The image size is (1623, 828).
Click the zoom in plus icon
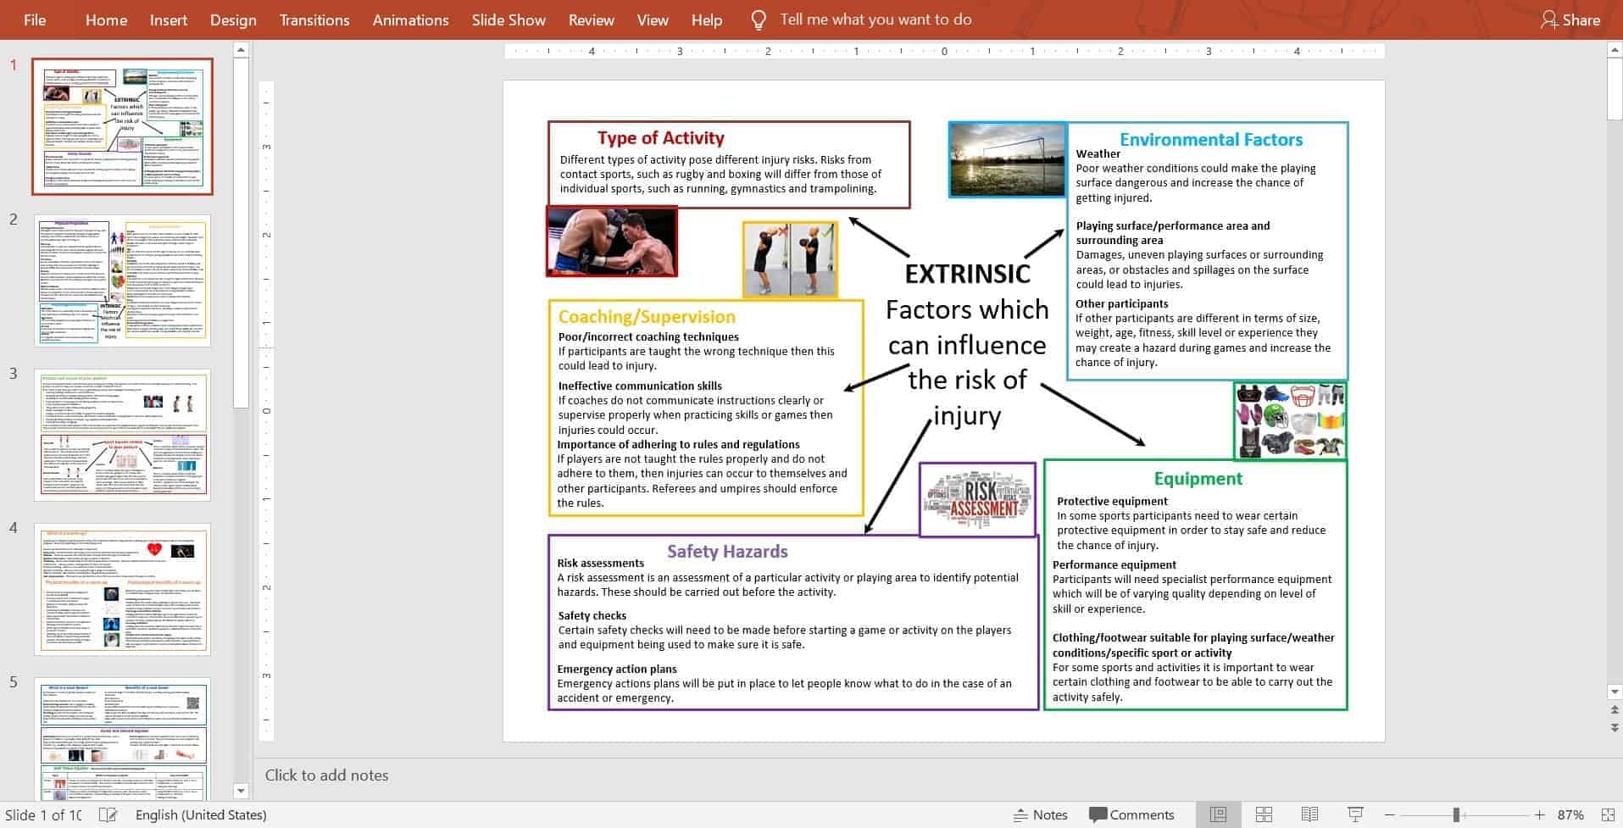[x=1540, y=814]
